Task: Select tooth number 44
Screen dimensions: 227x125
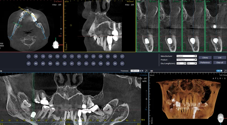Action: click(50, 64)
